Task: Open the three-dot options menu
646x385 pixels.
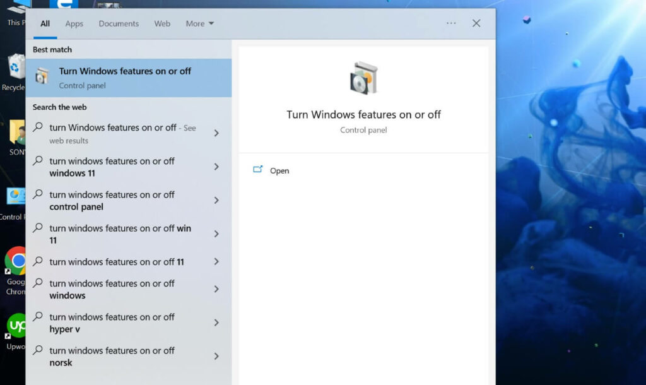Action: [x=451, y=23]
